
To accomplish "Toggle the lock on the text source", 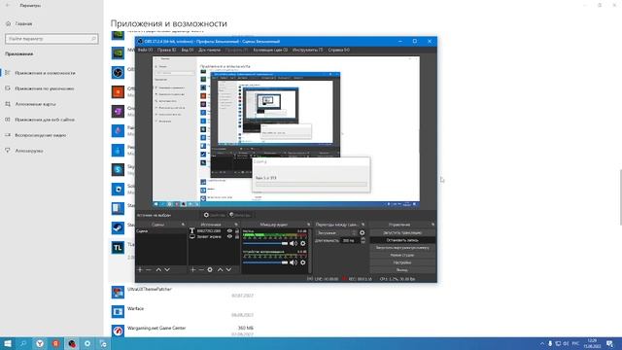I will point(237,231).
